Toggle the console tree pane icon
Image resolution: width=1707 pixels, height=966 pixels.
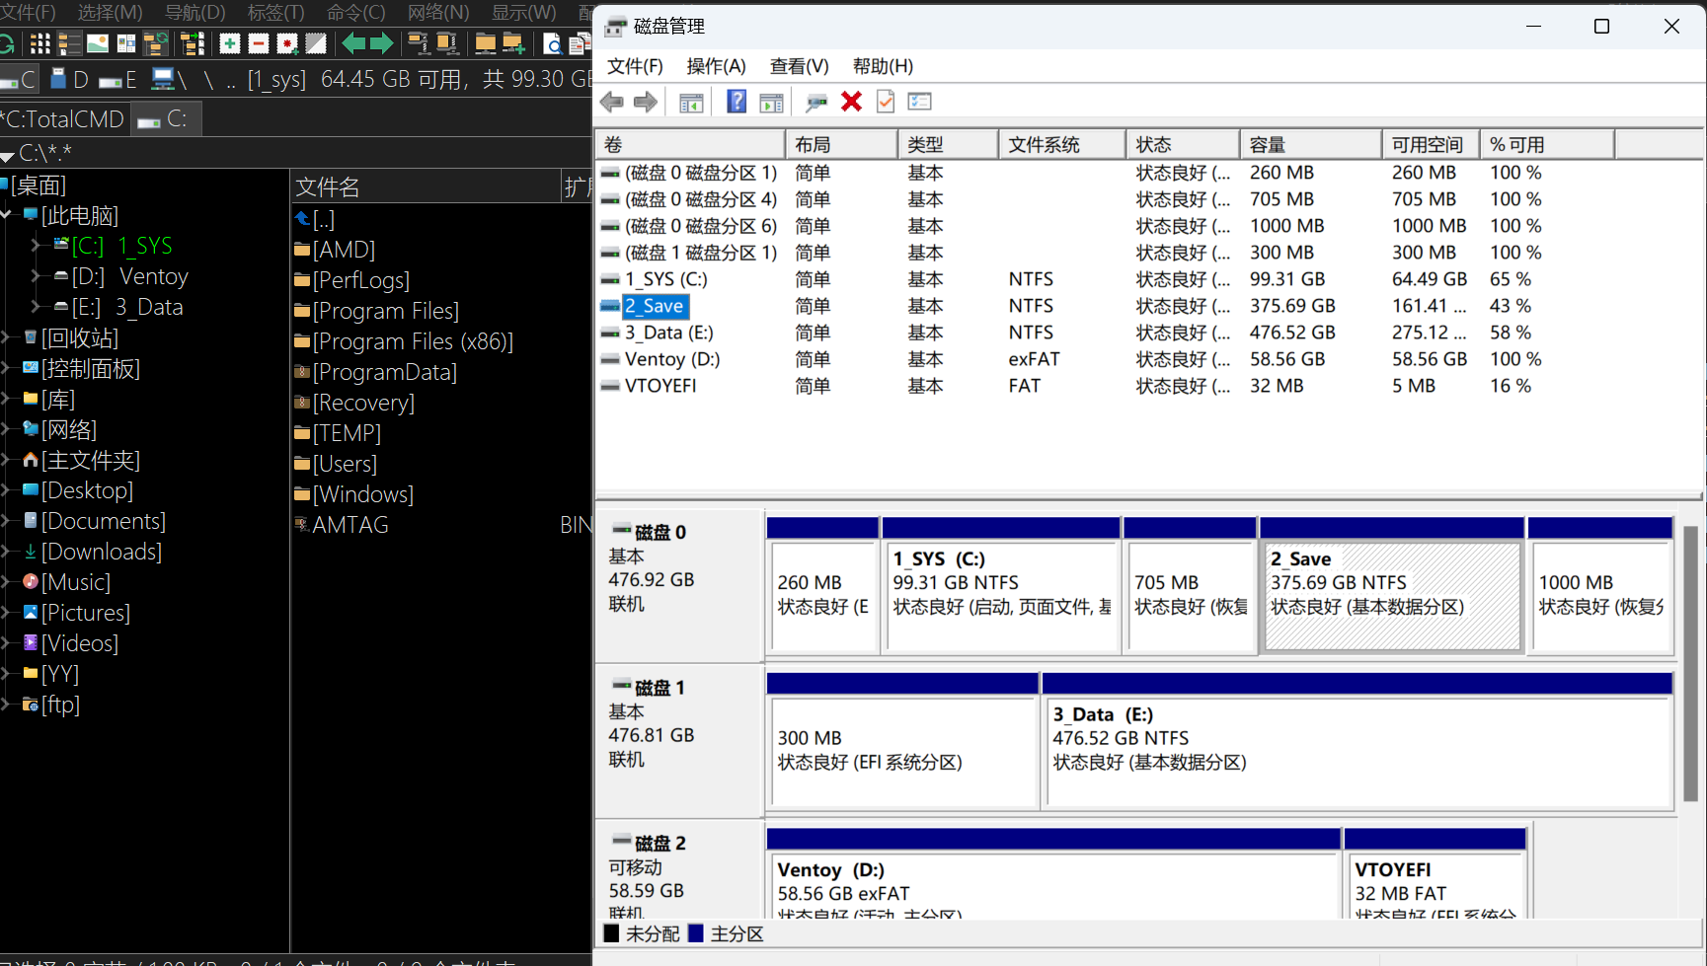click(x=691, y=102)
